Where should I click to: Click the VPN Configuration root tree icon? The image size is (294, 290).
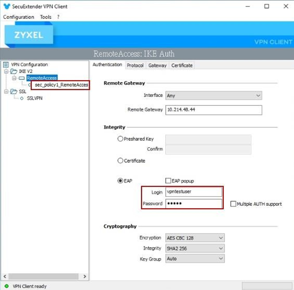coord(6,65)
